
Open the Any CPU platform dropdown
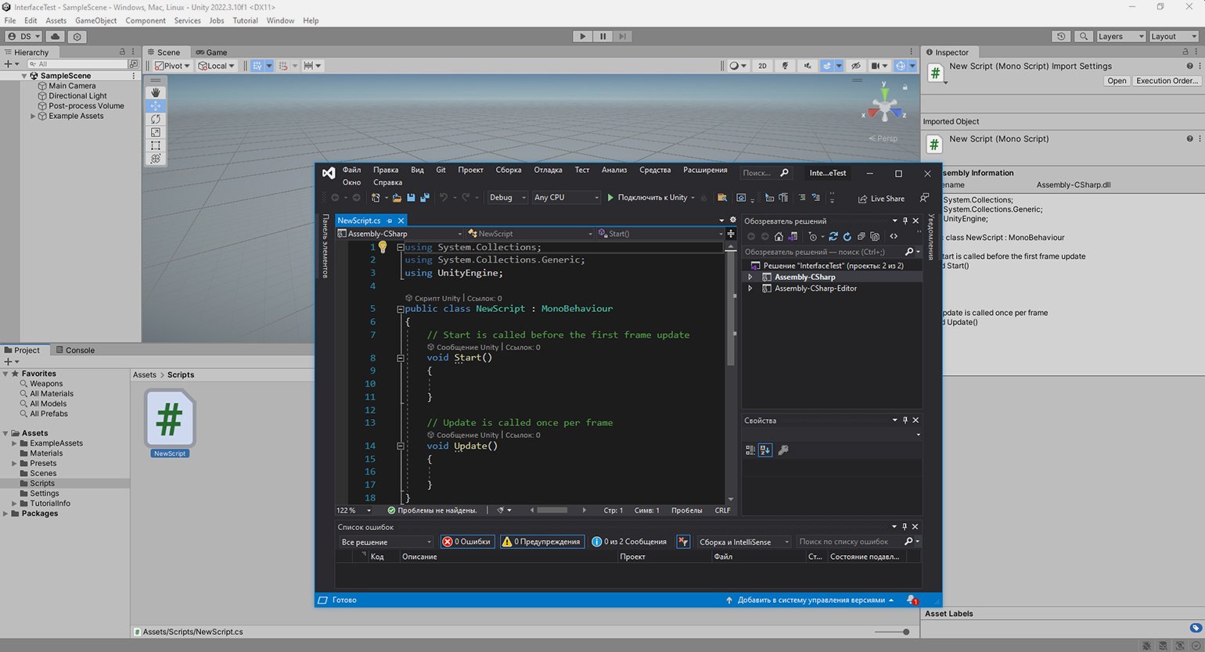(x=565, y=198)
